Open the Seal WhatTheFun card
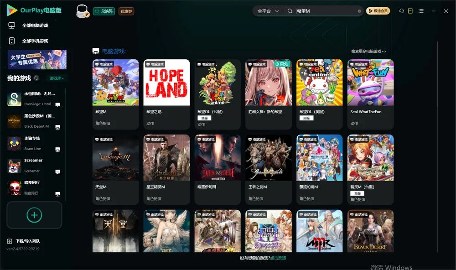 (370, 94)
